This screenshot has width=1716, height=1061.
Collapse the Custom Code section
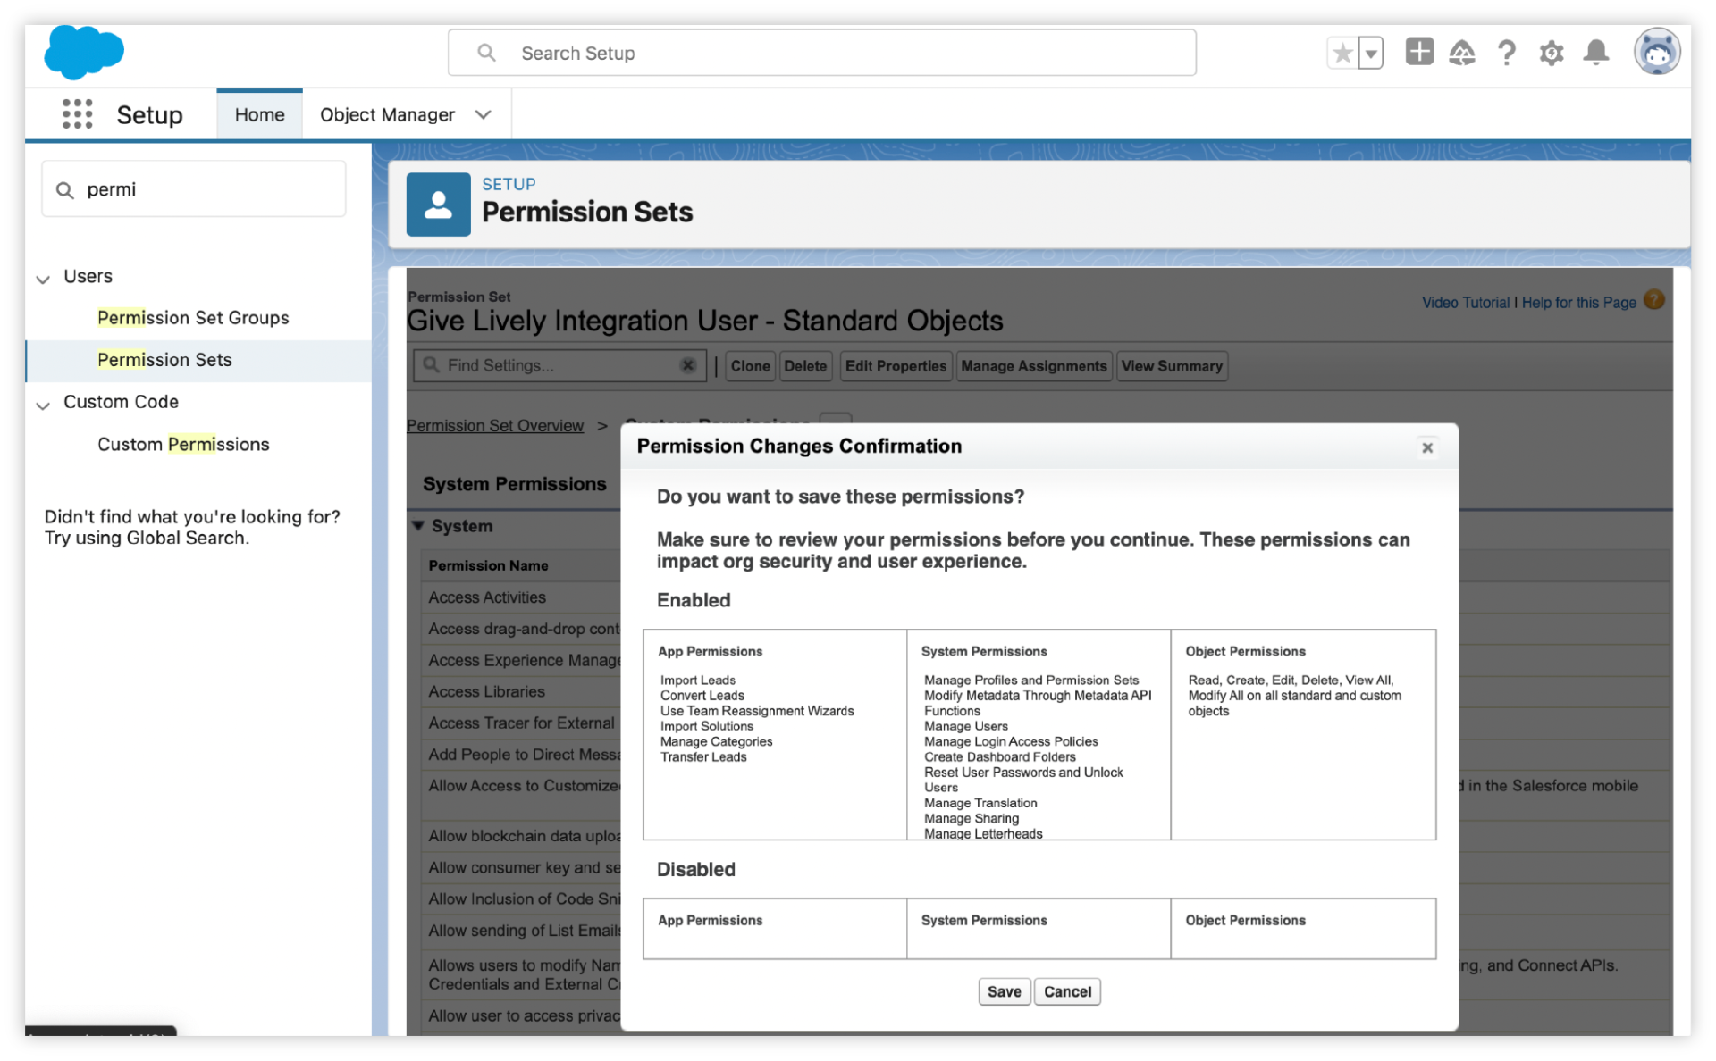43,405
